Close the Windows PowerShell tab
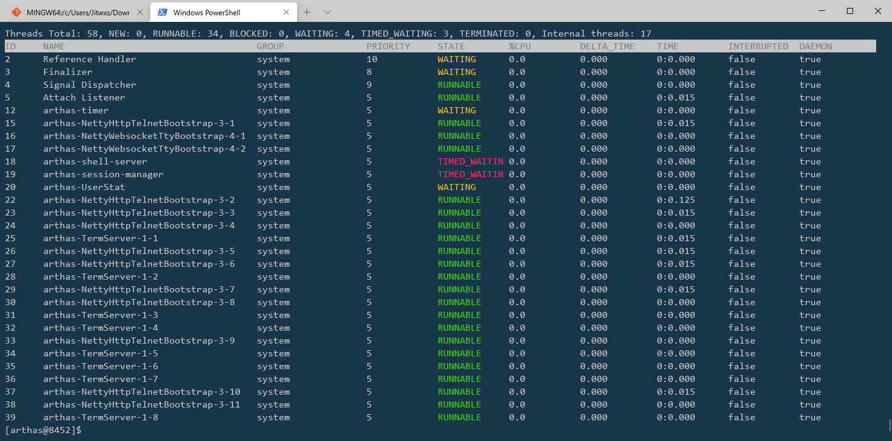 point(286,12)
